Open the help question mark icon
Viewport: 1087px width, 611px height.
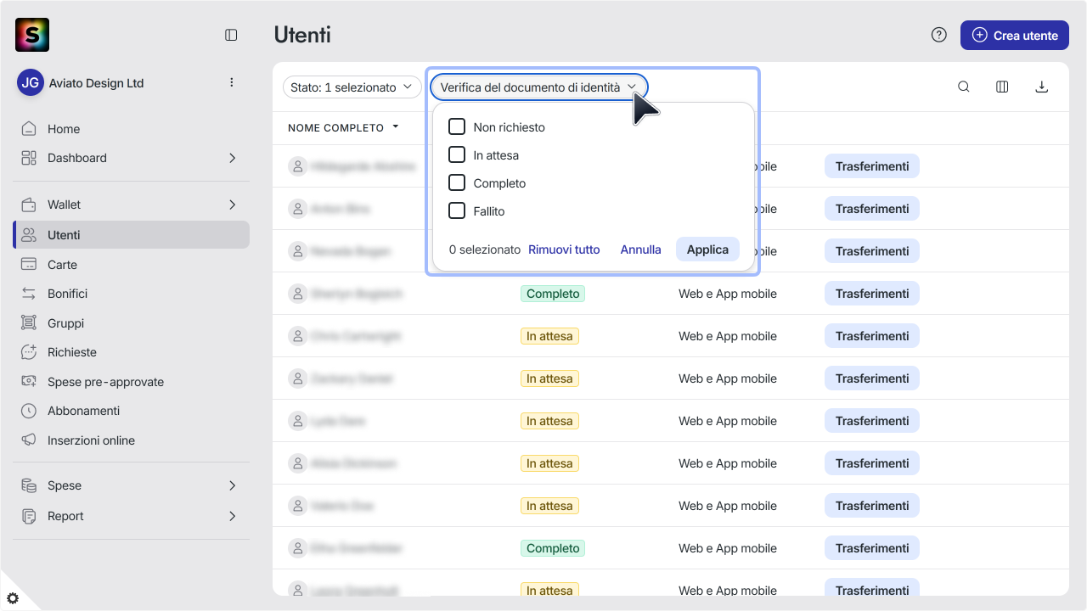pos(938,35)
